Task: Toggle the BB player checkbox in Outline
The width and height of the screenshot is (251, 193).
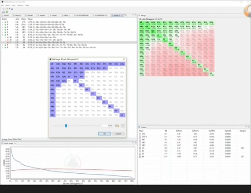Action: 140,157
